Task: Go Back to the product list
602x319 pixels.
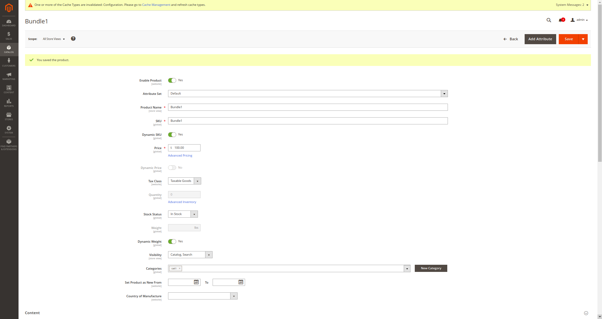Action: [x=511, y=39]
